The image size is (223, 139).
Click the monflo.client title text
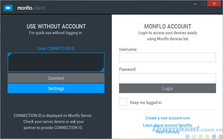tap(31, 8)
